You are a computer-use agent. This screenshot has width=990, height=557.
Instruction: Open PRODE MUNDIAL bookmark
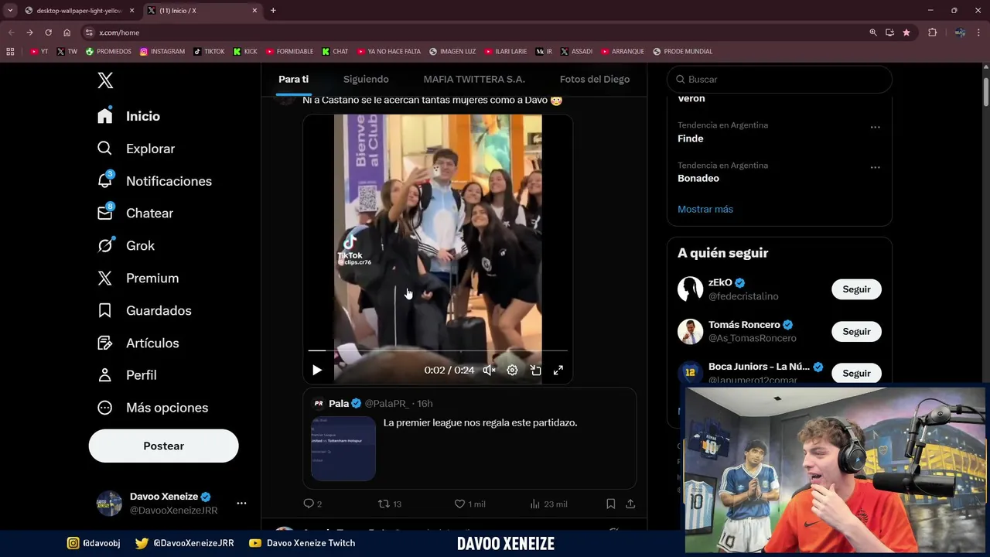(x=682, y=52)
